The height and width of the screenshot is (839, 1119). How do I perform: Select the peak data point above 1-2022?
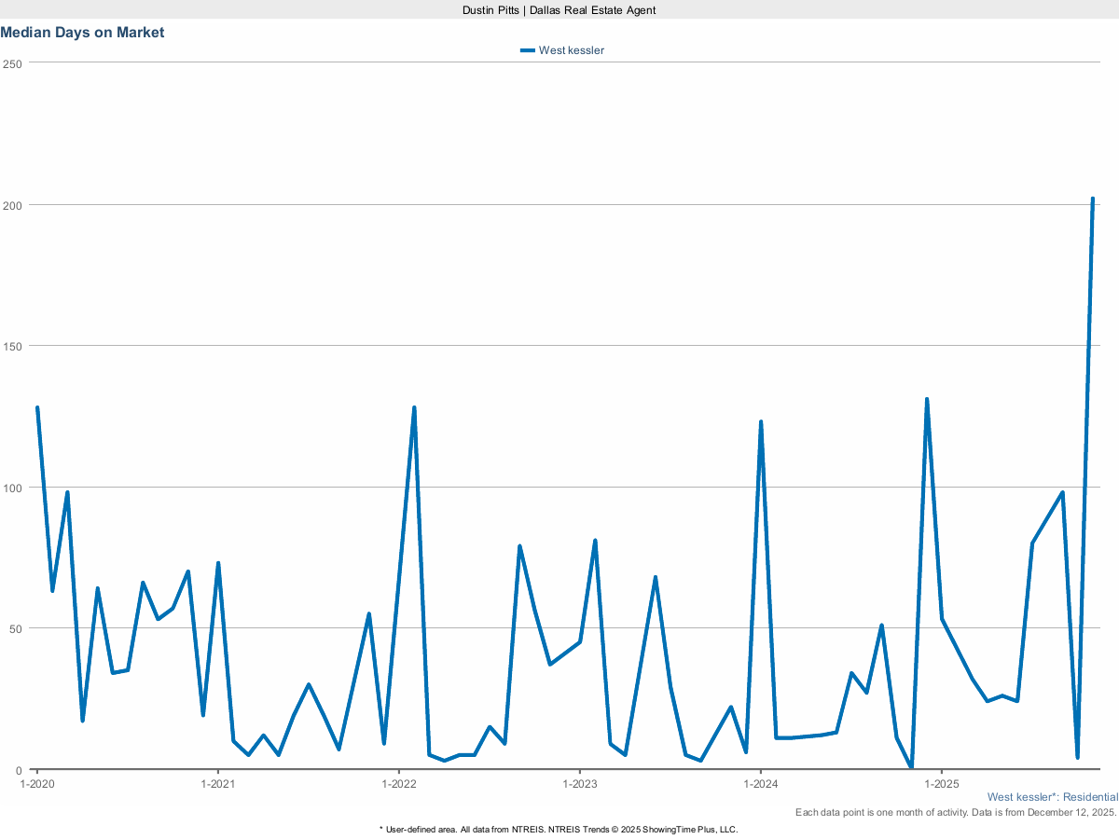(x=415, y=406)
